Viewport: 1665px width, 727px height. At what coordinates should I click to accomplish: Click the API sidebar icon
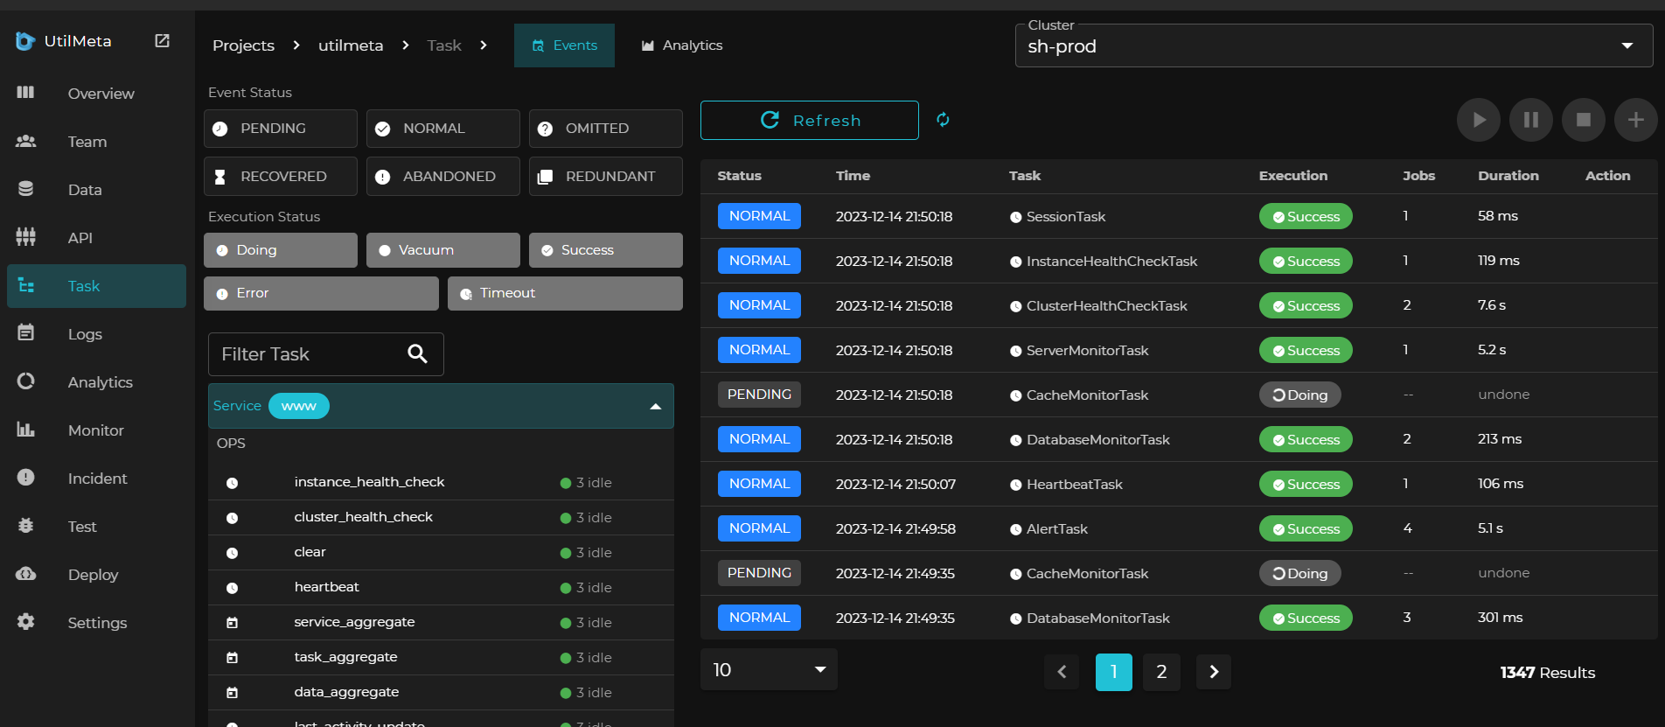point(25,236)
